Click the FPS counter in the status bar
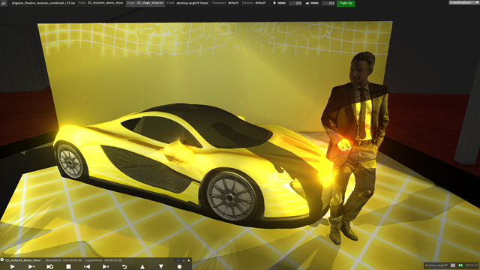This screenshot has width=480, height=270. coord(453,265)
